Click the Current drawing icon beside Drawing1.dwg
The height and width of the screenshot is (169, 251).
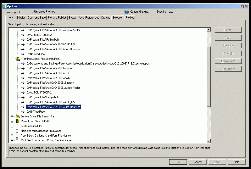(x=127, y=12)
